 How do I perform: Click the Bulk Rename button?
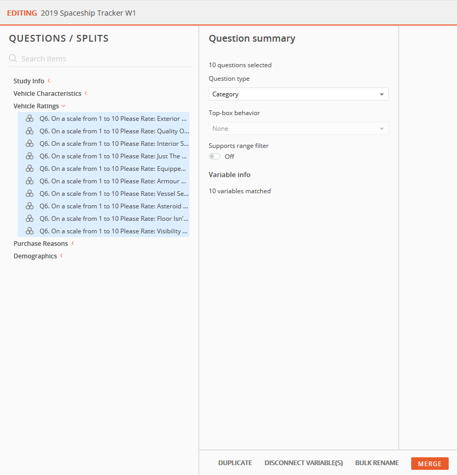point(377,463)
